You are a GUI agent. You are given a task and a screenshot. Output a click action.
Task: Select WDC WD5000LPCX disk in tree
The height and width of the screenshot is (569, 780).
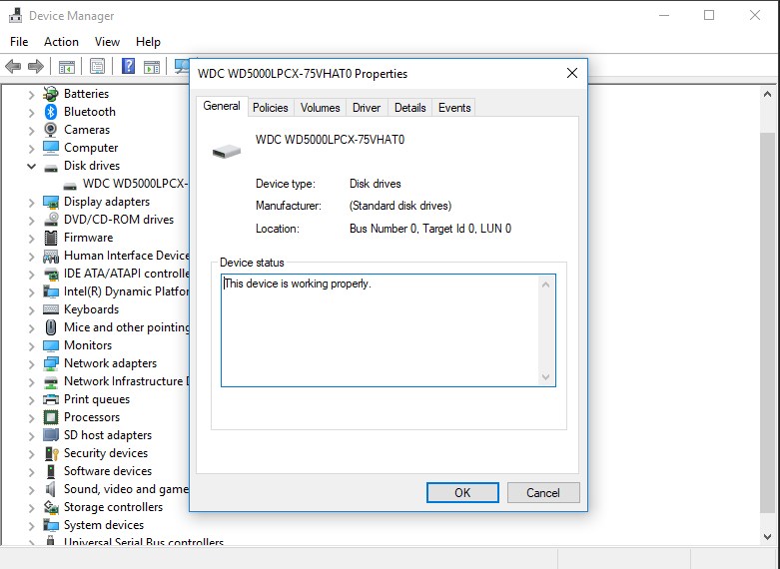point(135,184)
